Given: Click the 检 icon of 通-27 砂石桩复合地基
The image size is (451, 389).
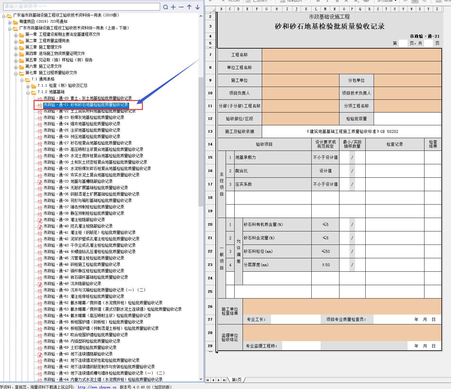Looking at the screenshot, I should click(40, 144).
